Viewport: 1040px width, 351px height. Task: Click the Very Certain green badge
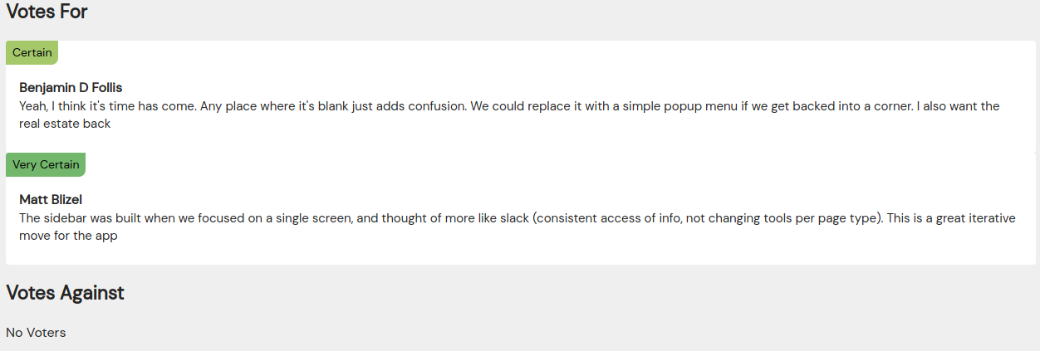(46, 164)
